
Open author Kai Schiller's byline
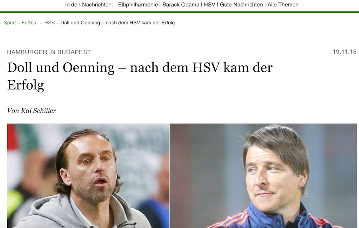32,111
